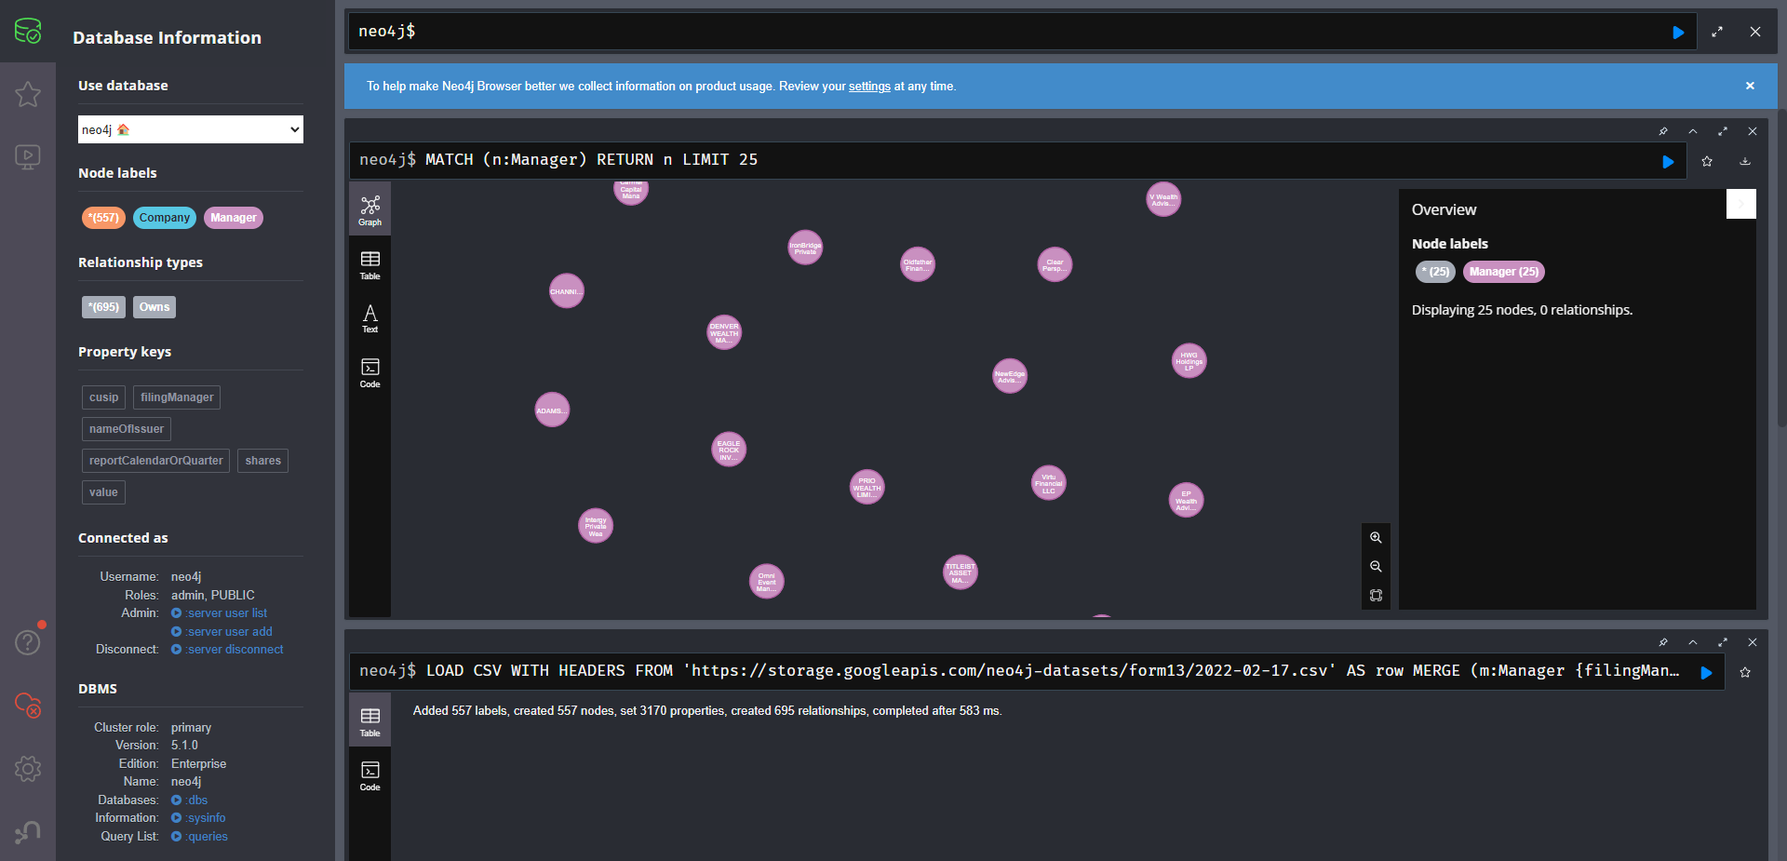Open the Favorites star in sidebar
This screenshot has width=1787, height=861.
[x=28, y=94]
